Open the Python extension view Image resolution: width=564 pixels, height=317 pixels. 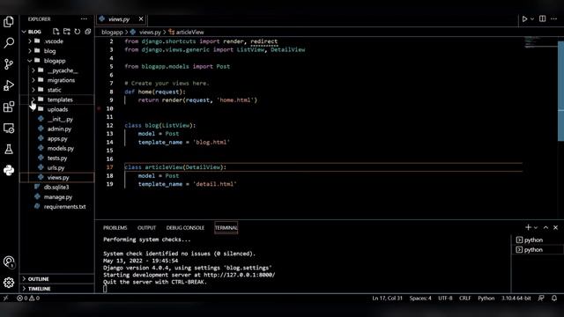click(9, 170)
